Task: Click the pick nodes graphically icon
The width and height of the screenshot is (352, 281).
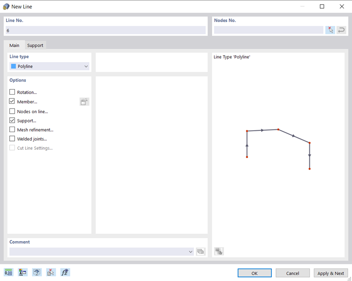Action: tap(330, 30)
